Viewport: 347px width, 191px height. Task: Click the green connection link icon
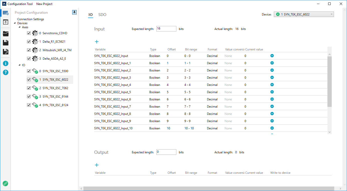click(x=5, y=184)
